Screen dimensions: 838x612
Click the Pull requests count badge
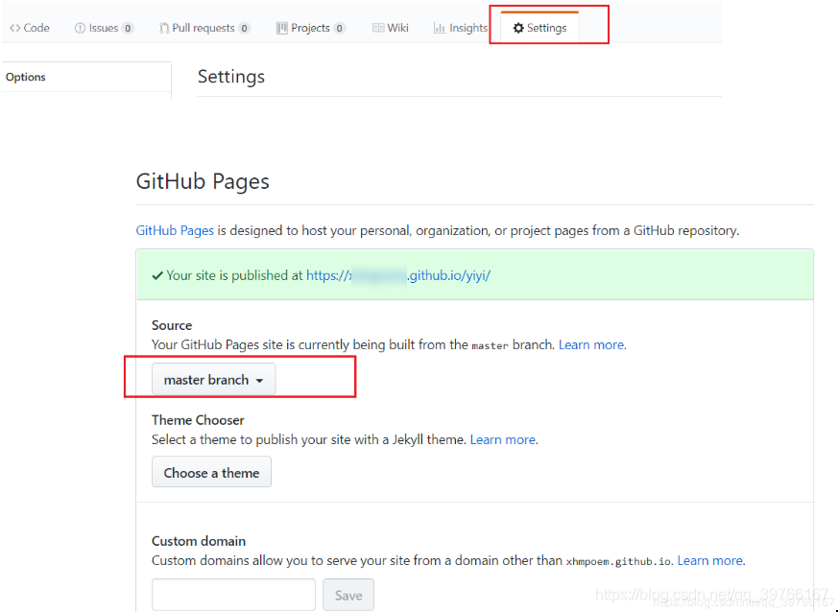tap(244, 29)
